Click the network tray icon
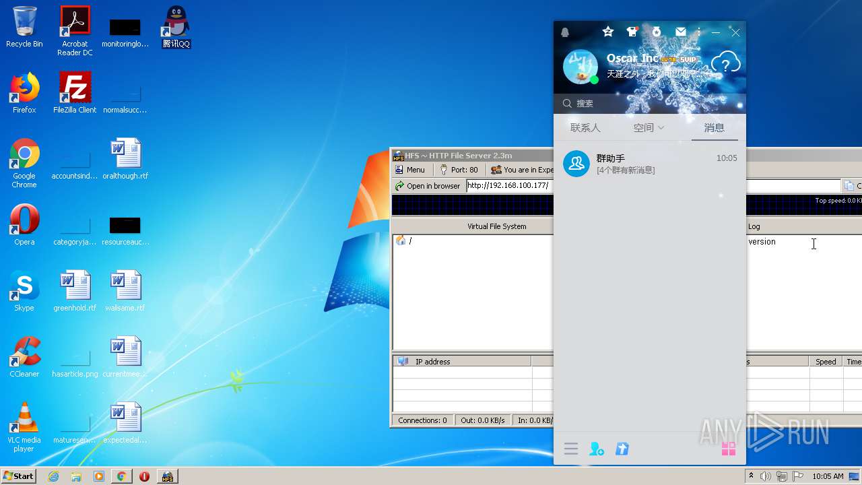Image resolution: width=862 pixels, height=485 pixels. tap(782, 476)
